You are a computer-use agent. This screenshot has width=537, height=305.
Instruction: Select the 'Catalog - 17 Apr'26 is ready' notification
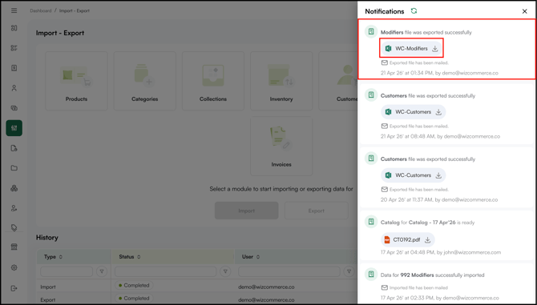coord(427,223)
